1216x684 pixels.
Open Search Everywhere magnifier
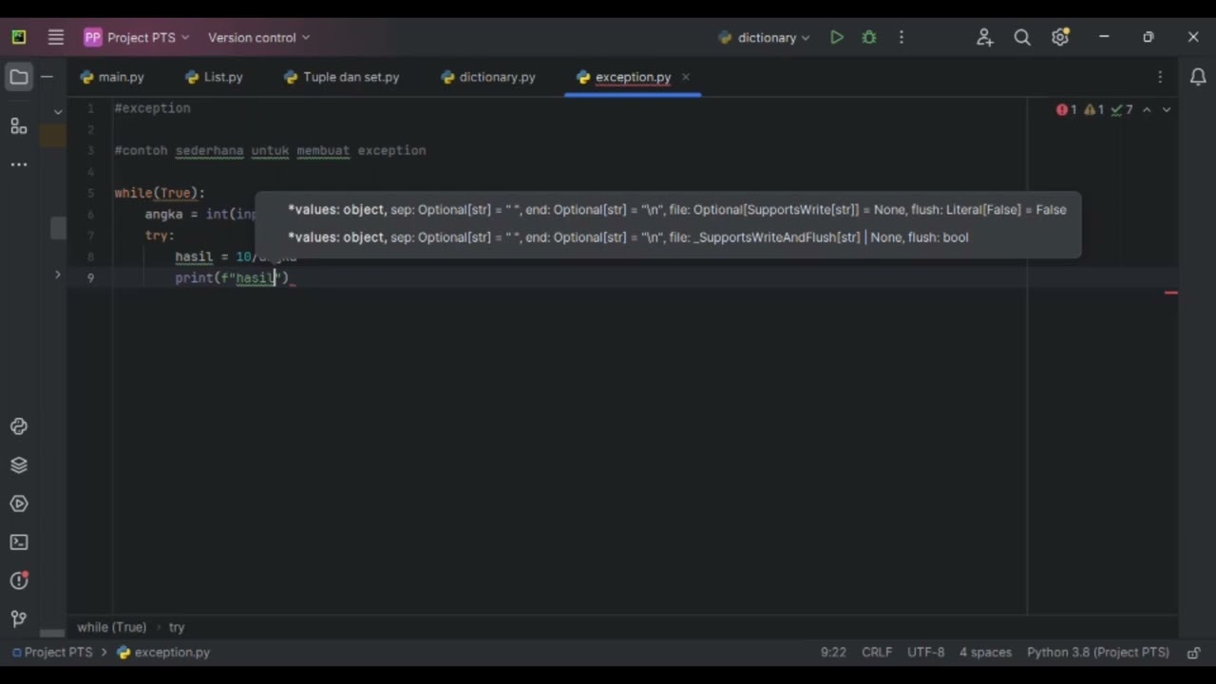(x=1022, y=37)
